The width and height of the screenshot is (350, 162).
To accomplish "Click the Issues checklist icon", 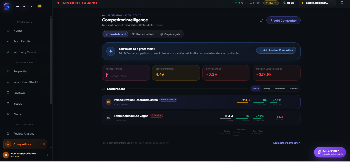I will click(8, 103).
